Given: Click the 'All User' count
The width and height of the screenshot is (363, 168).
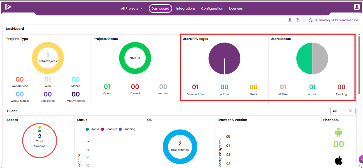Looking at the screenshot, I should (x=283, y=87).
